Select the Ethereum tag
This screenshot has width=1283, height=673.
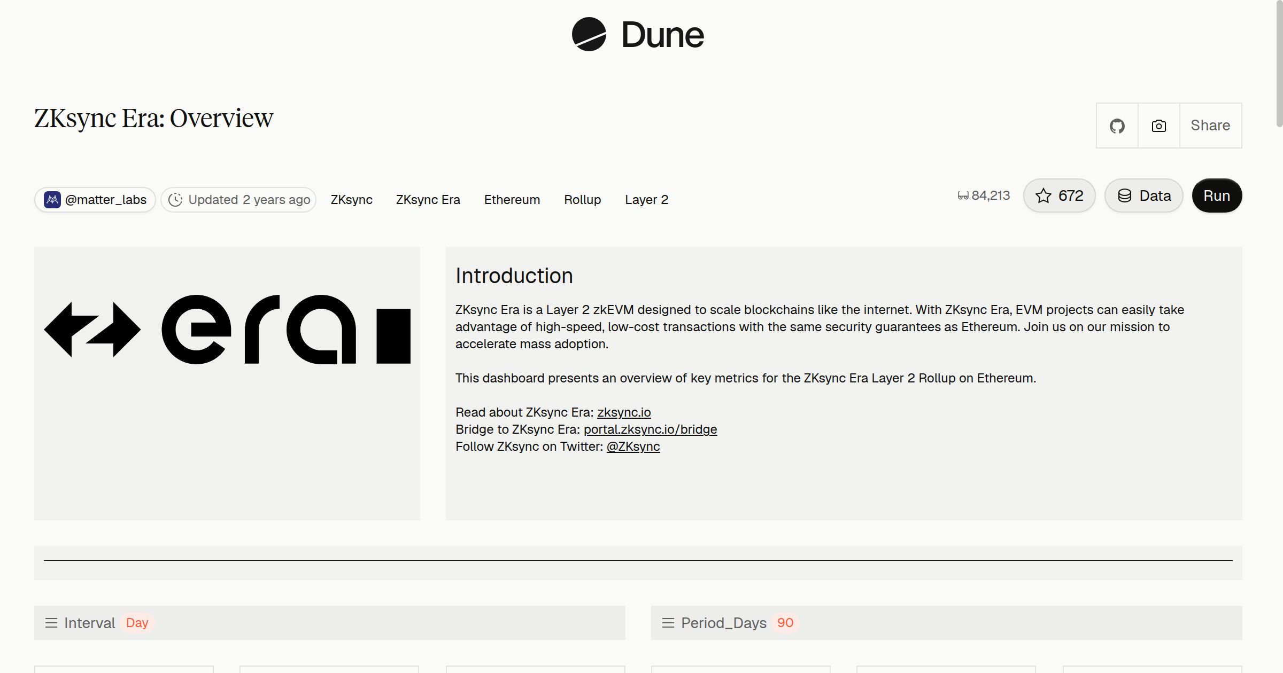(x=512, y=200)
